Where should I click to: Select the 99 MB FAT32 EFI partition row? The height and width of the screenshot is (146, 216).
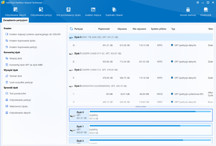coord(141,94)
